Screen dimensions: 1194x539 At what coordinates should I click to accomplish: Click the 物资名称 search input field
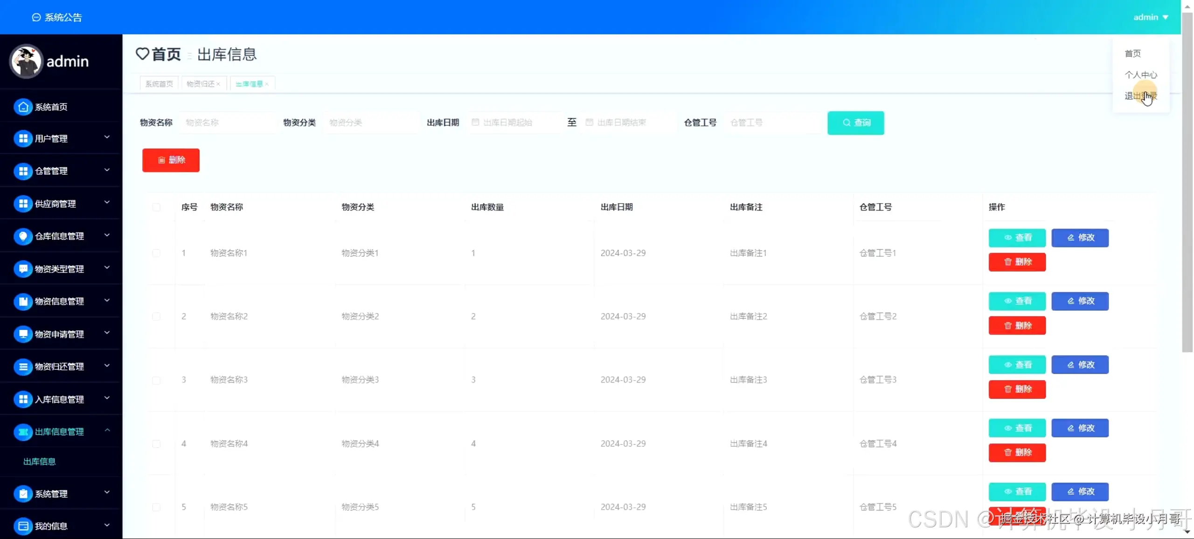[228, 123]
